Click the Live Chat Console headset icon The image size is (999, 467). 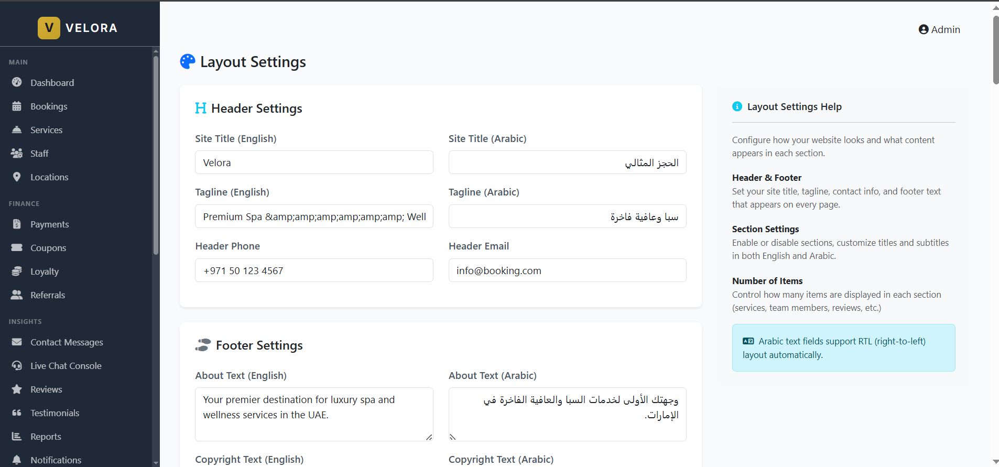coord(17,366)
